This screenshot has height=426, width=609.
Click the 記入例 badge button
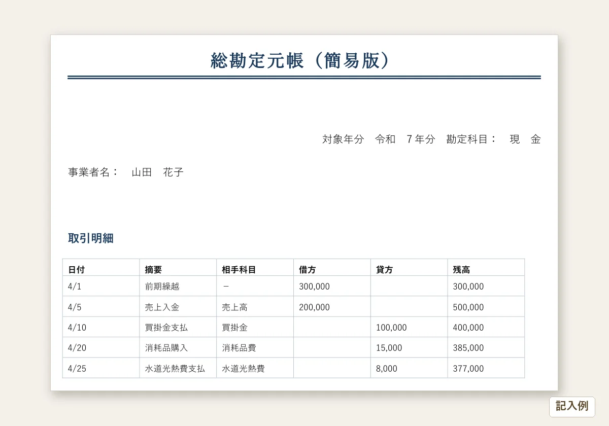click(572, 406)
